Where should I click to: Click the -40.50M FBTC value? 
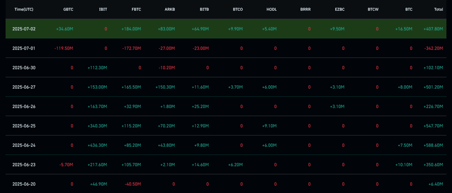(133, 184)
